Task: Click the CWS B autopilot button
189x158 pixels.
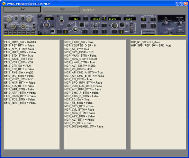Action: click(153, 26)
